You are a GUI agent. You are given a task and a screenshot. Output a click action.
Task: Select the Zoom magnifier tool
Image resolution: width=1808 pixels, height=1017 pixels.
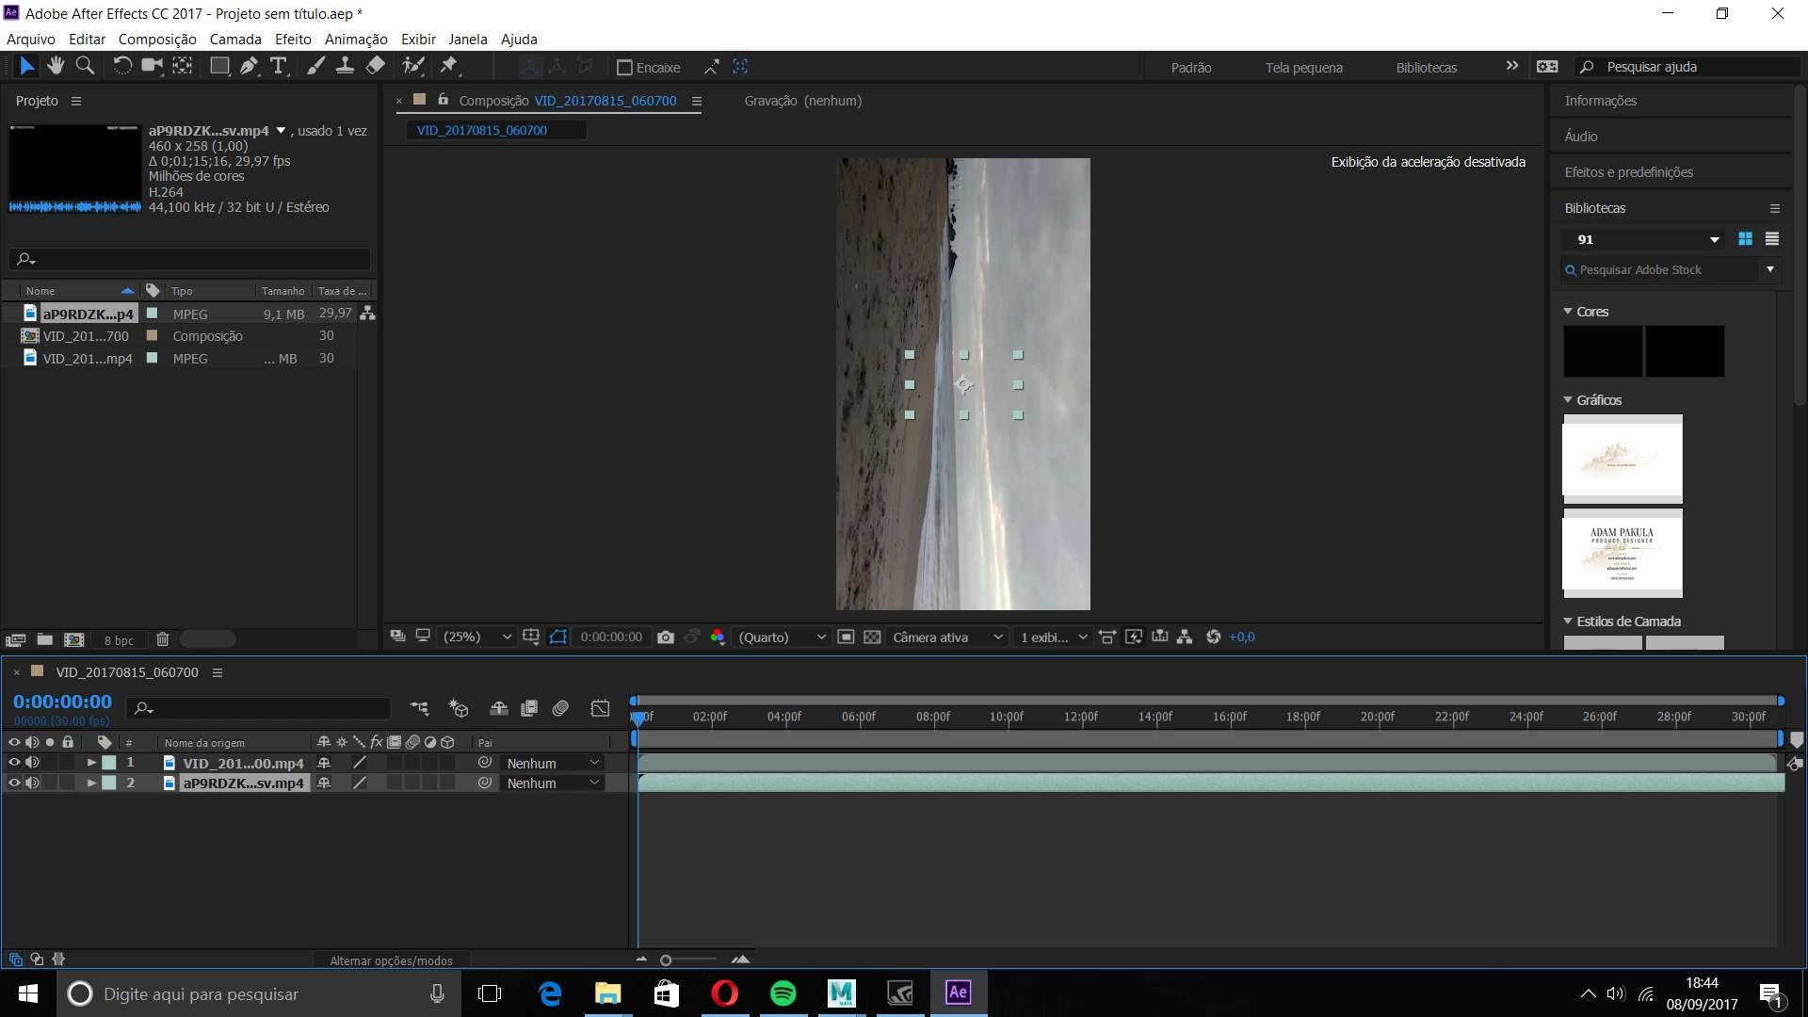pos(85,66)
